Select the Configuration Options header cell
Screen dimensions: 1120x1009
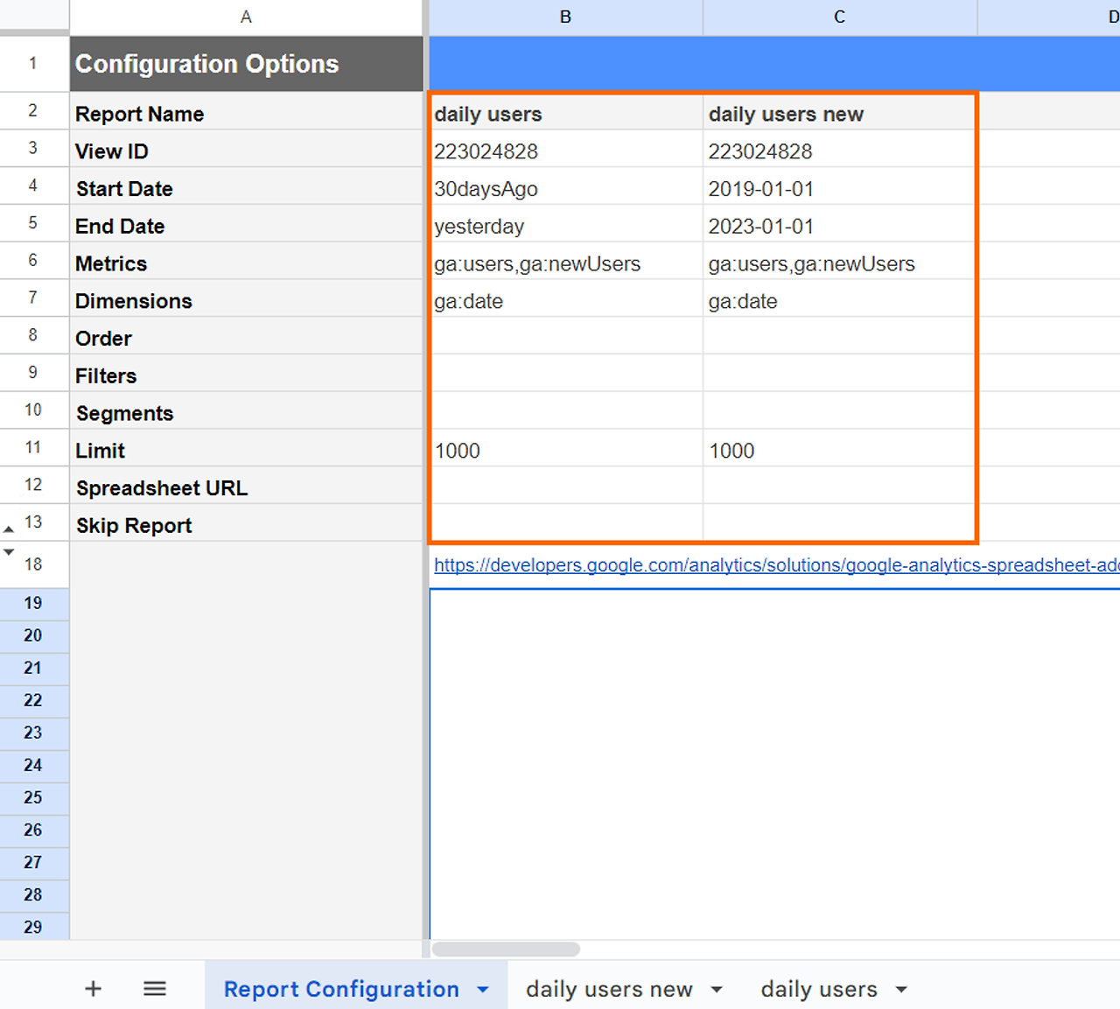pyautogui.click(x=246, y=64)
